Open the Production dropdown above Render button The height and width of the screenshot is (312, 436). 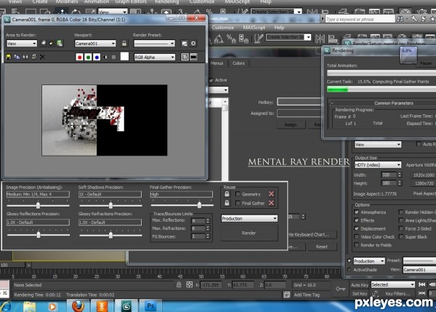(249, 218)
